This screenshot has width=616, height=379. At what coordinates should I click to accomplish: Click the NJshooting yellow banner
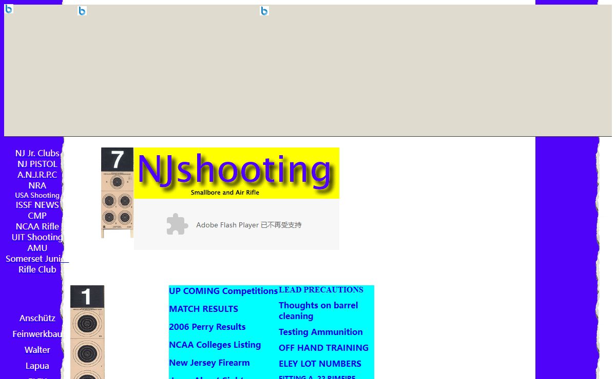click(x=237, y=173)
